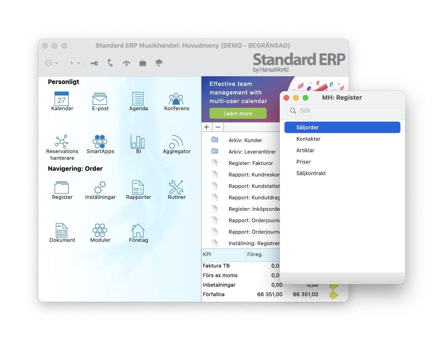Open the 'Rapport: Kundutdrag' shortcut
440x352 pixels.
click(254, 198)
